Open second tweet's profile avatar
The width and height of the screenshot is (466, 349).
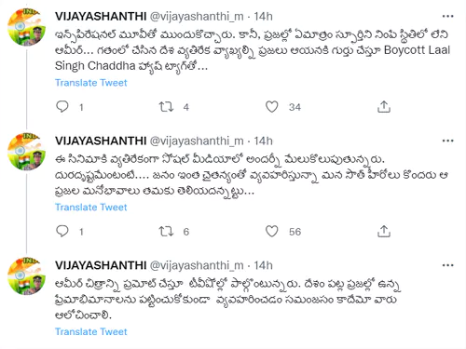(x=26, y=152)
